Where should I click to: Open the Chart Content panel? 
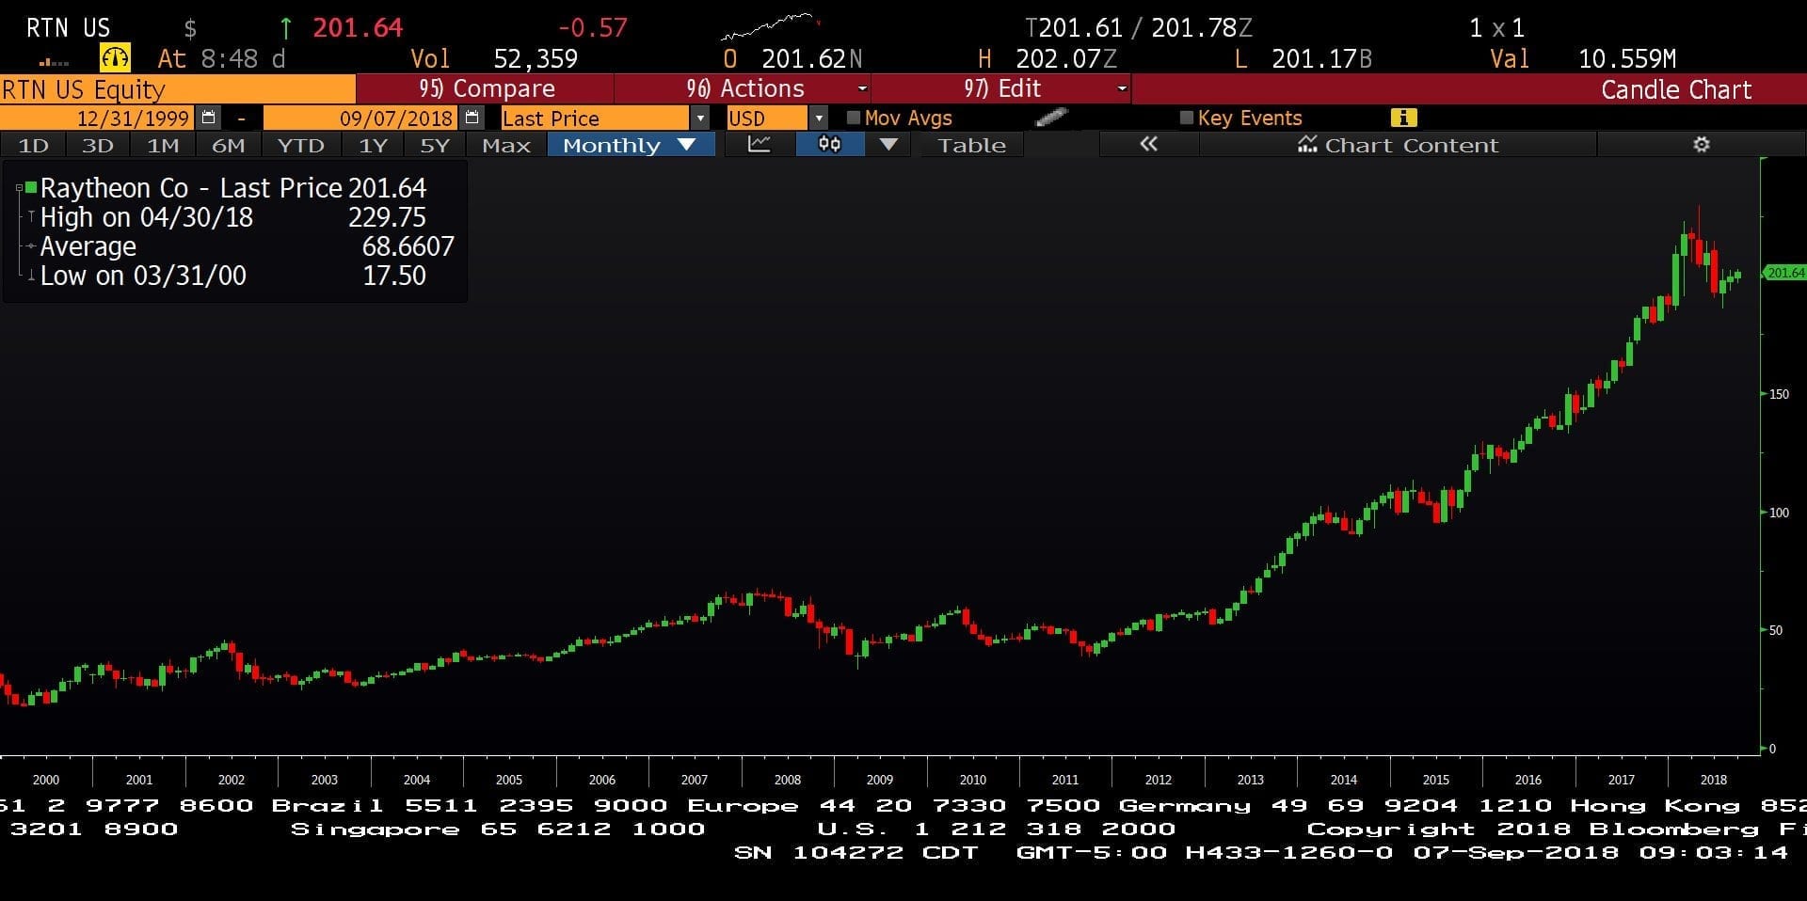[1398, 145]
